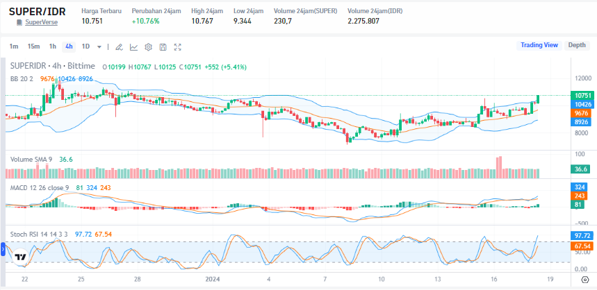Click the SUPER/IDR pair title
Image resolution: width=597 pixels, height=290 pixels.
38,11
